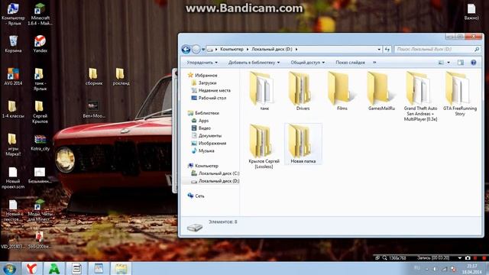Open AVG 2014 desktop icon
Screen dimensions: 489x275
pos(13,76)
